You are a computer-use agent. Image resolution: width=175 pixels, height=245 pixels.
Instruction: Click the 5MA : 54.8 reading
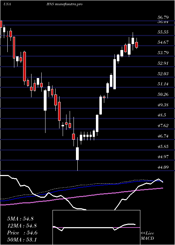(x=20, y=219)
